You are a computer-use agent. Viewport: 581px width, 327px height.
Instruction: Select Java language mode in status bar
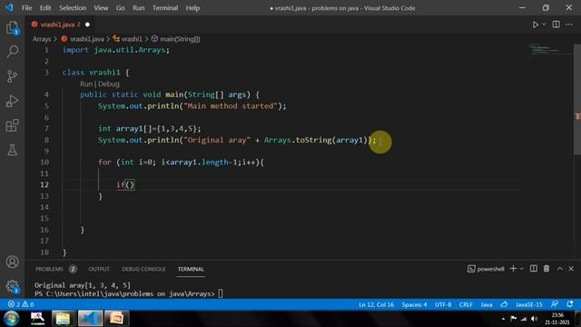pos(487,304)
